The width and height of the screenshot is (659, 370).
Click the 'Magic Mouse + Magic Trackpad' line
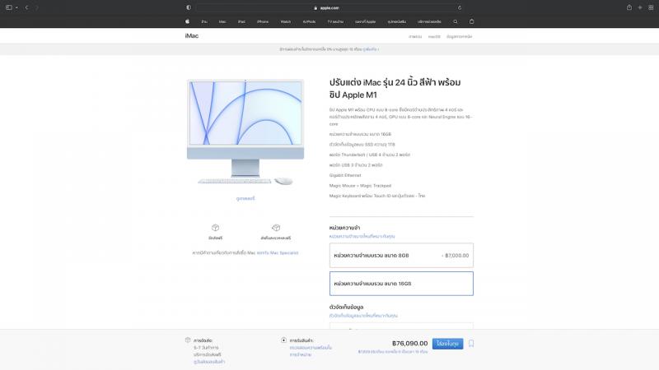pyautogui.click(x=360, y=186)
